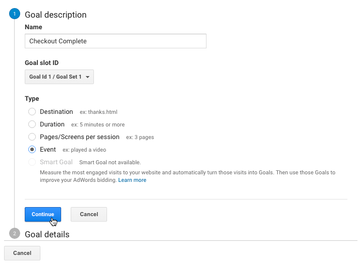Click the Goal description heading
Viewport: 359px width, 265px height.
pos(56,15)
